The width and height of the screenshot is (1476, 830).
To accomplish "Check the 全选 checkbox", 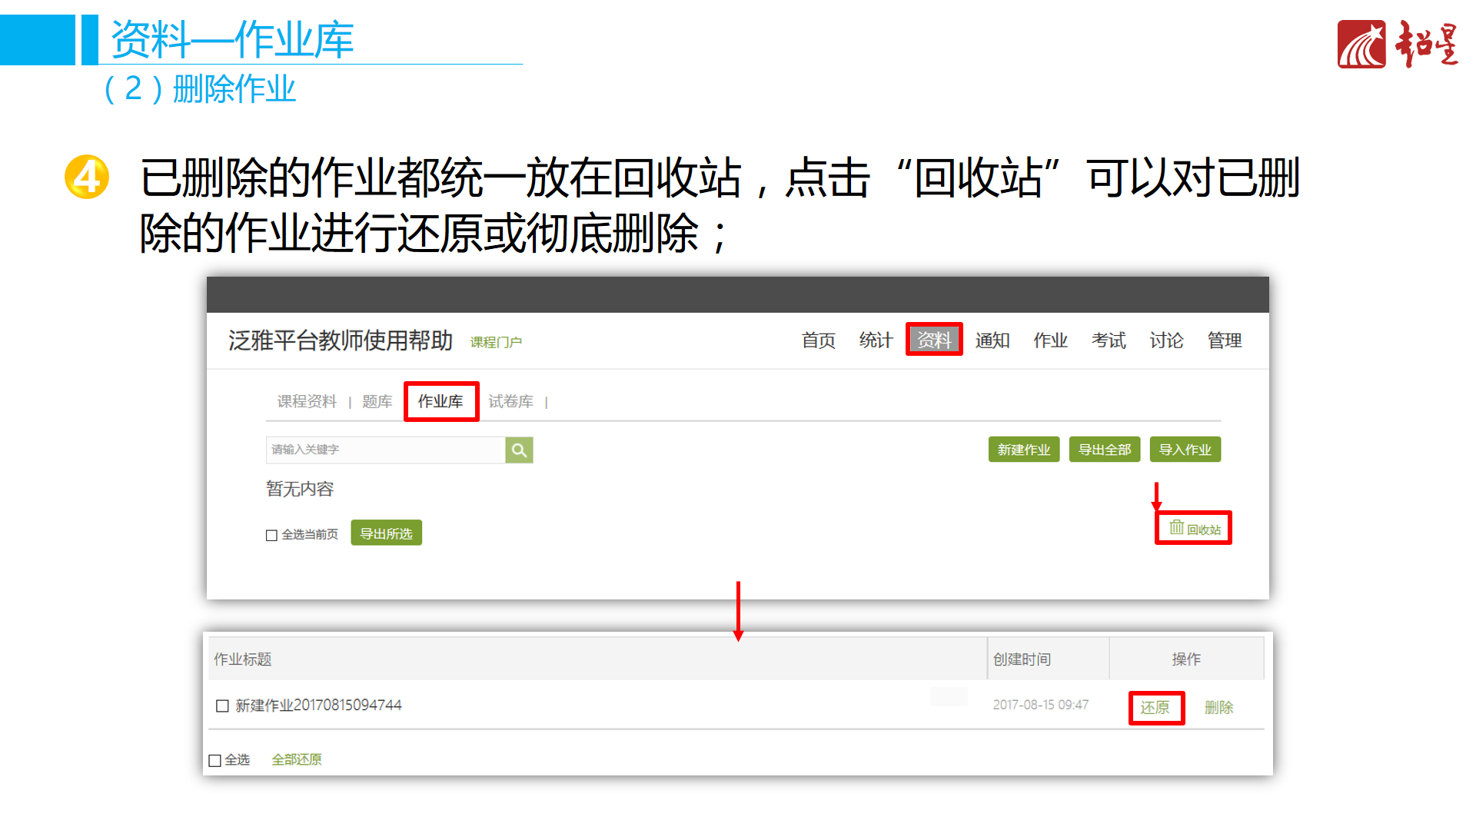I will pyautogui.click(x=215, y=760).
